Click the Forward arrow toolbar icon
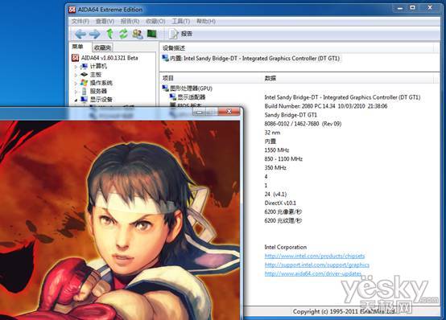Screen dimensions: 446x320 (x=95, y=34)
